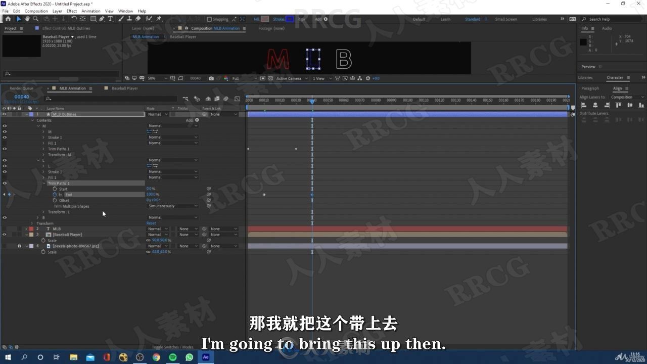
Task: Click the Toggle Switches / Modes button
Action: (x=173, y=347)
